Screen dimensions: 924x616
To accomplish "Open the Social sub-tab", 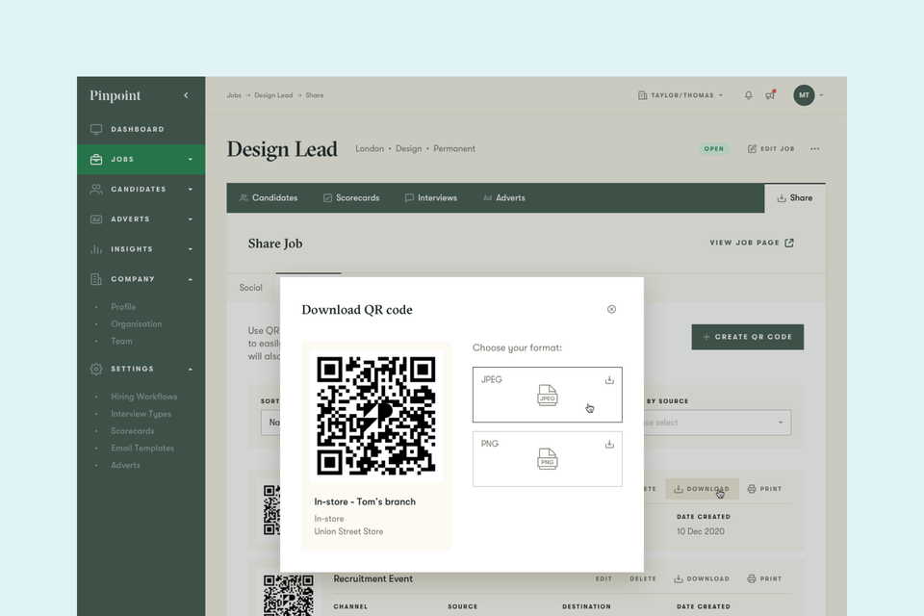I will [251, 288].
